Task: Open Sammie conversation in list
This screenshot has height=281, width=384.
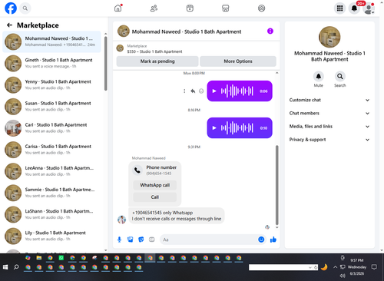Action: point(51,193)
